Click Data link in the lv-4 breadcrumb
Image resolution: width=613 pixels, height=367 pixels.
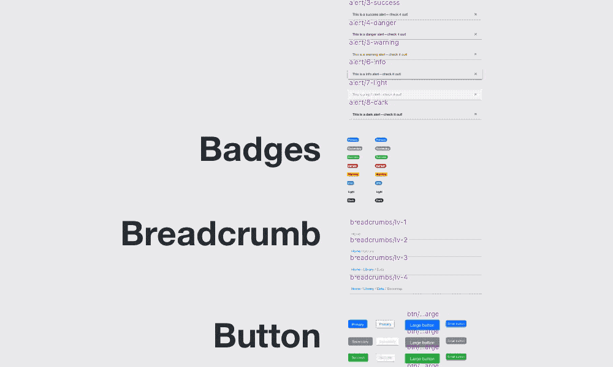381,289
